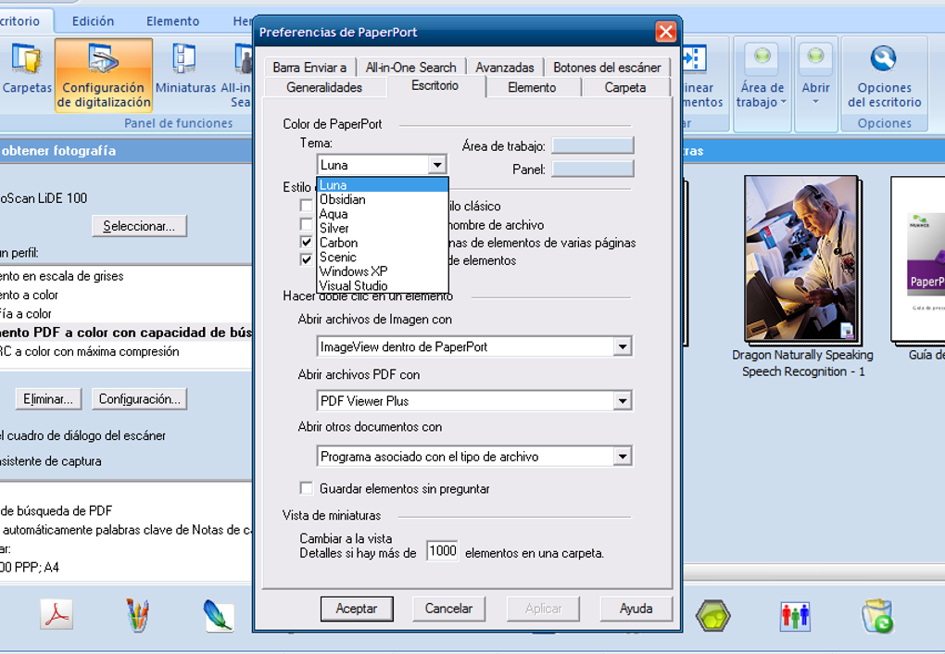Uncheck elementos de varias páginas checkbox
Screen dimensions: 945x654
tap(306, 243)
